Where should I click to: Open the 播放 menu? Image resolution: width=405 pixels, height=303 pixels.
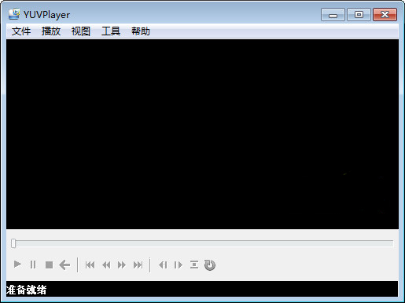51,31
